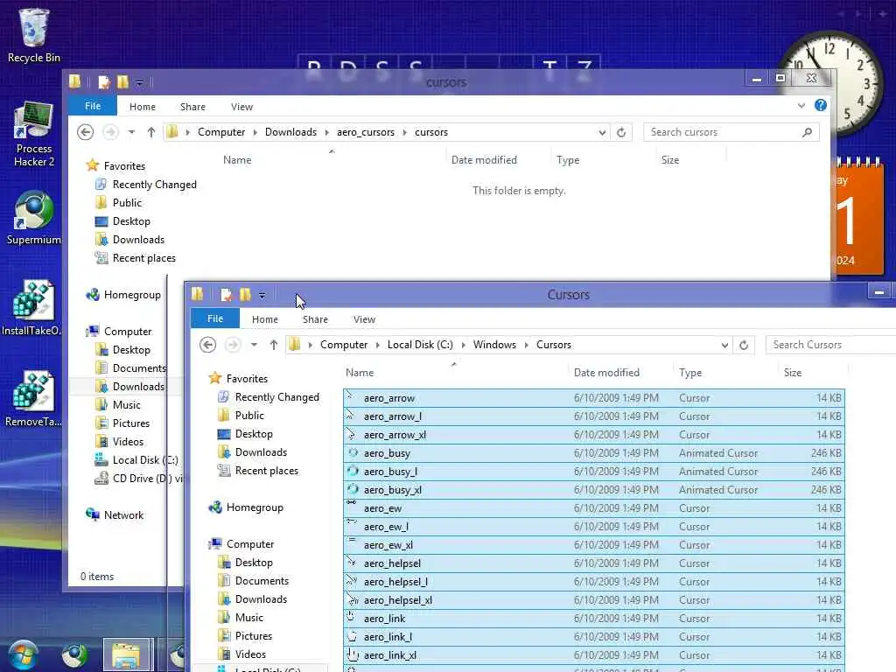The width and height of the screenshot is (896, 672).
Task: Open quick access toolbar dropdown in cursors back window
Action: pyautogui.click(x=139, y=83)
